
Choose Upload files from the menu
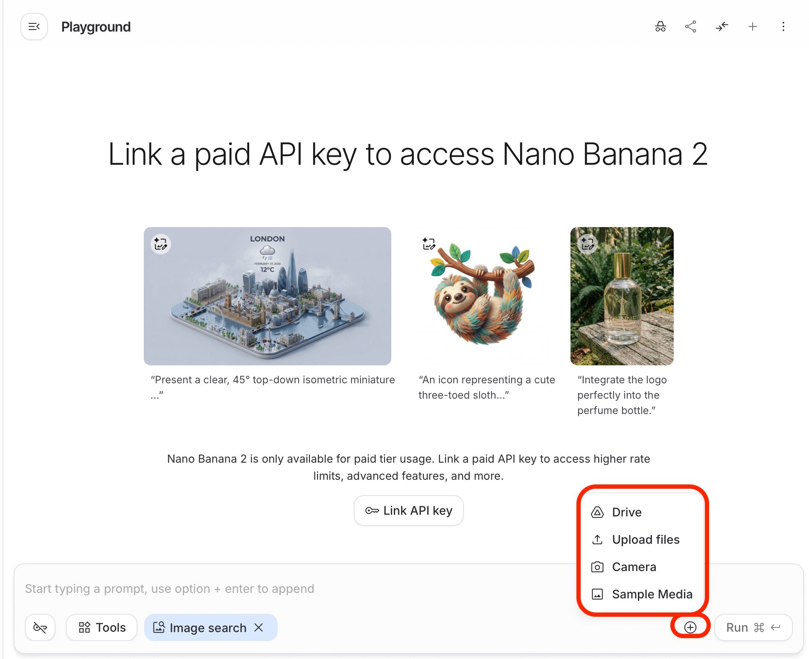tap(645, 539)
